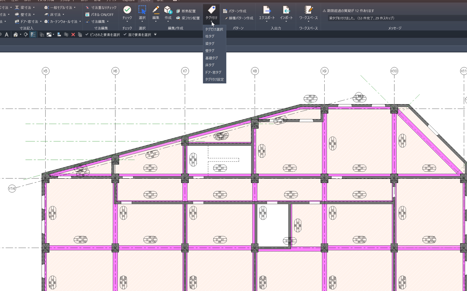Click the 梁タグを付けました status message
Image resolution: width=467 pixels, height=291 pixels.
[x=362, y=18]
